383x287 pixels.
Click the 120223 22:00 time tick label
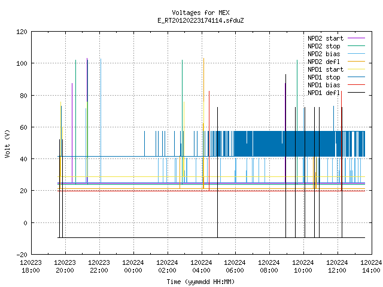coord(99,267)
